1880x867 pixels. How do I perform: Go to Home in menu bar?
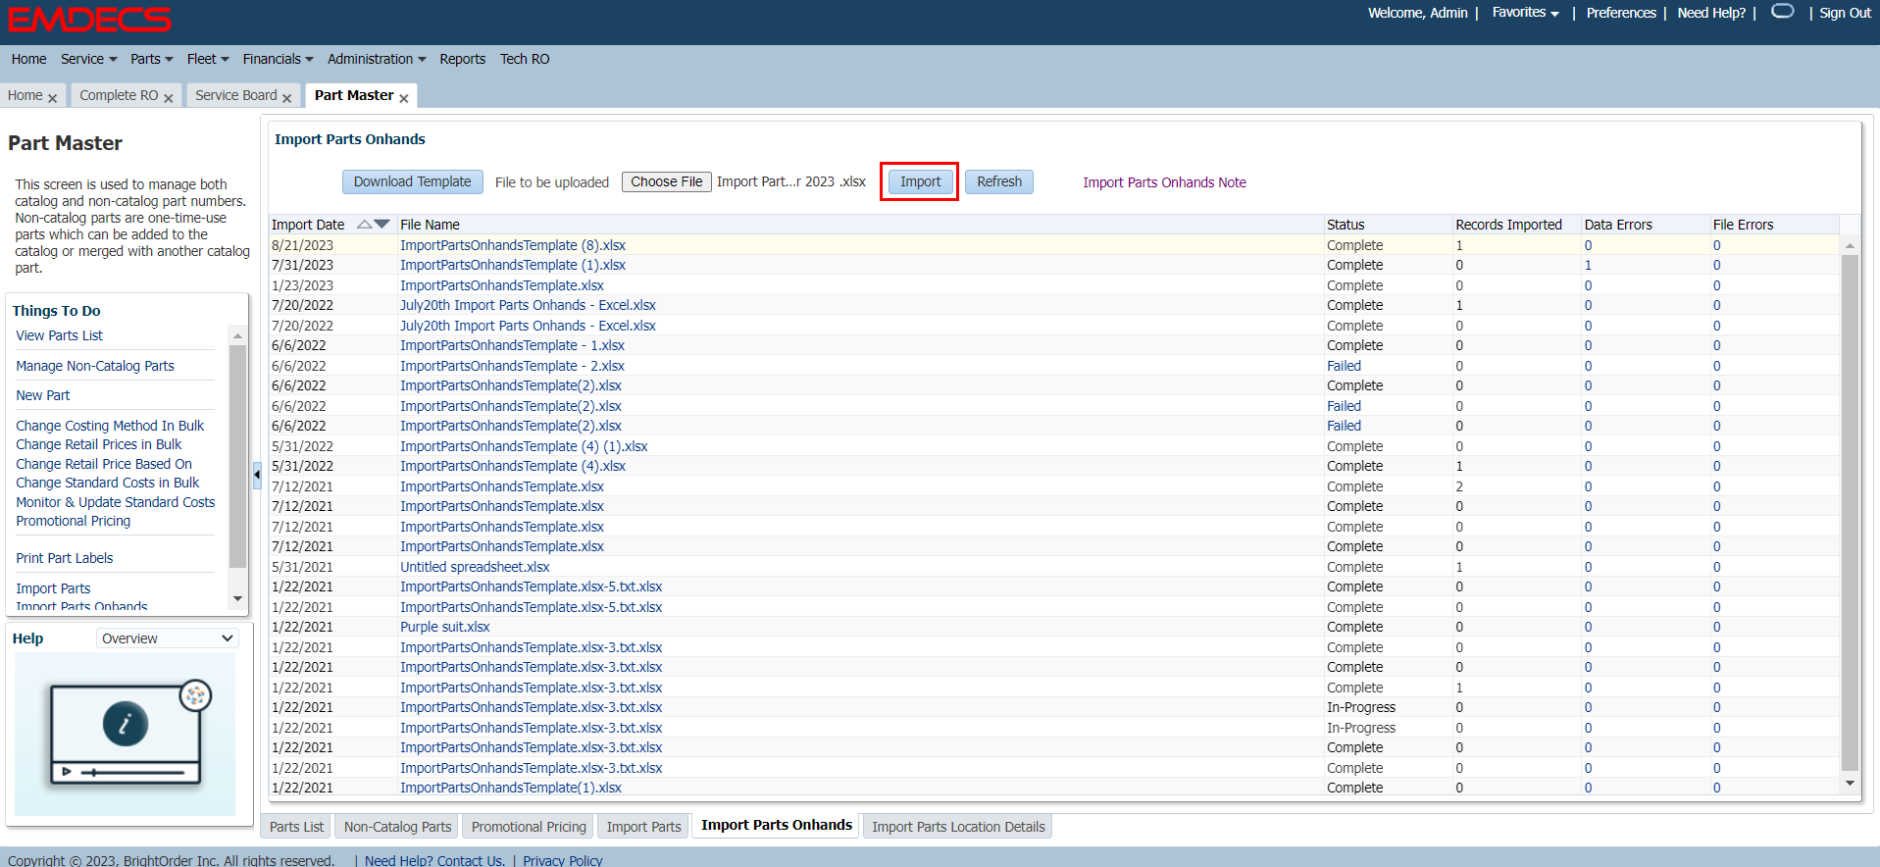29,59
